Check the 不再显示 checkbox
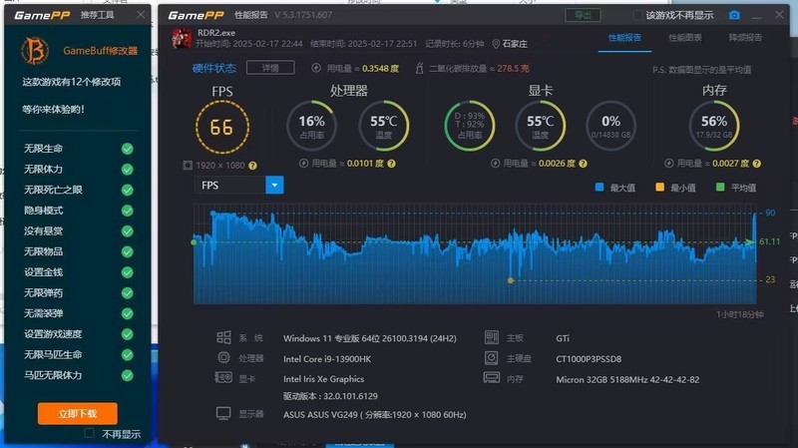 pos(89,433)
